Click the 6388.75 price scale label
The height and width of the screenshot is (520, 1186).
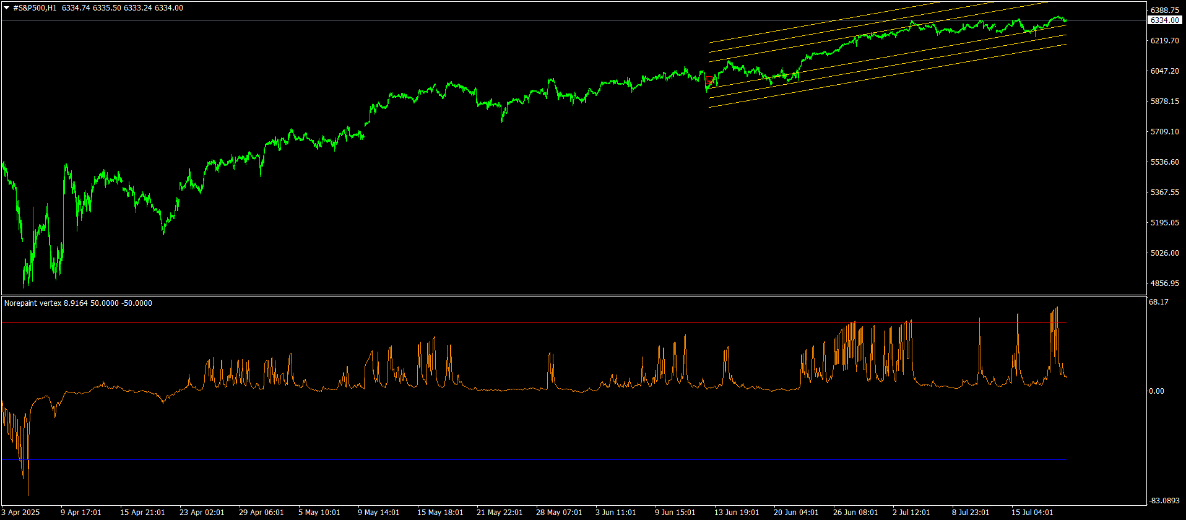click(1164, 11)
